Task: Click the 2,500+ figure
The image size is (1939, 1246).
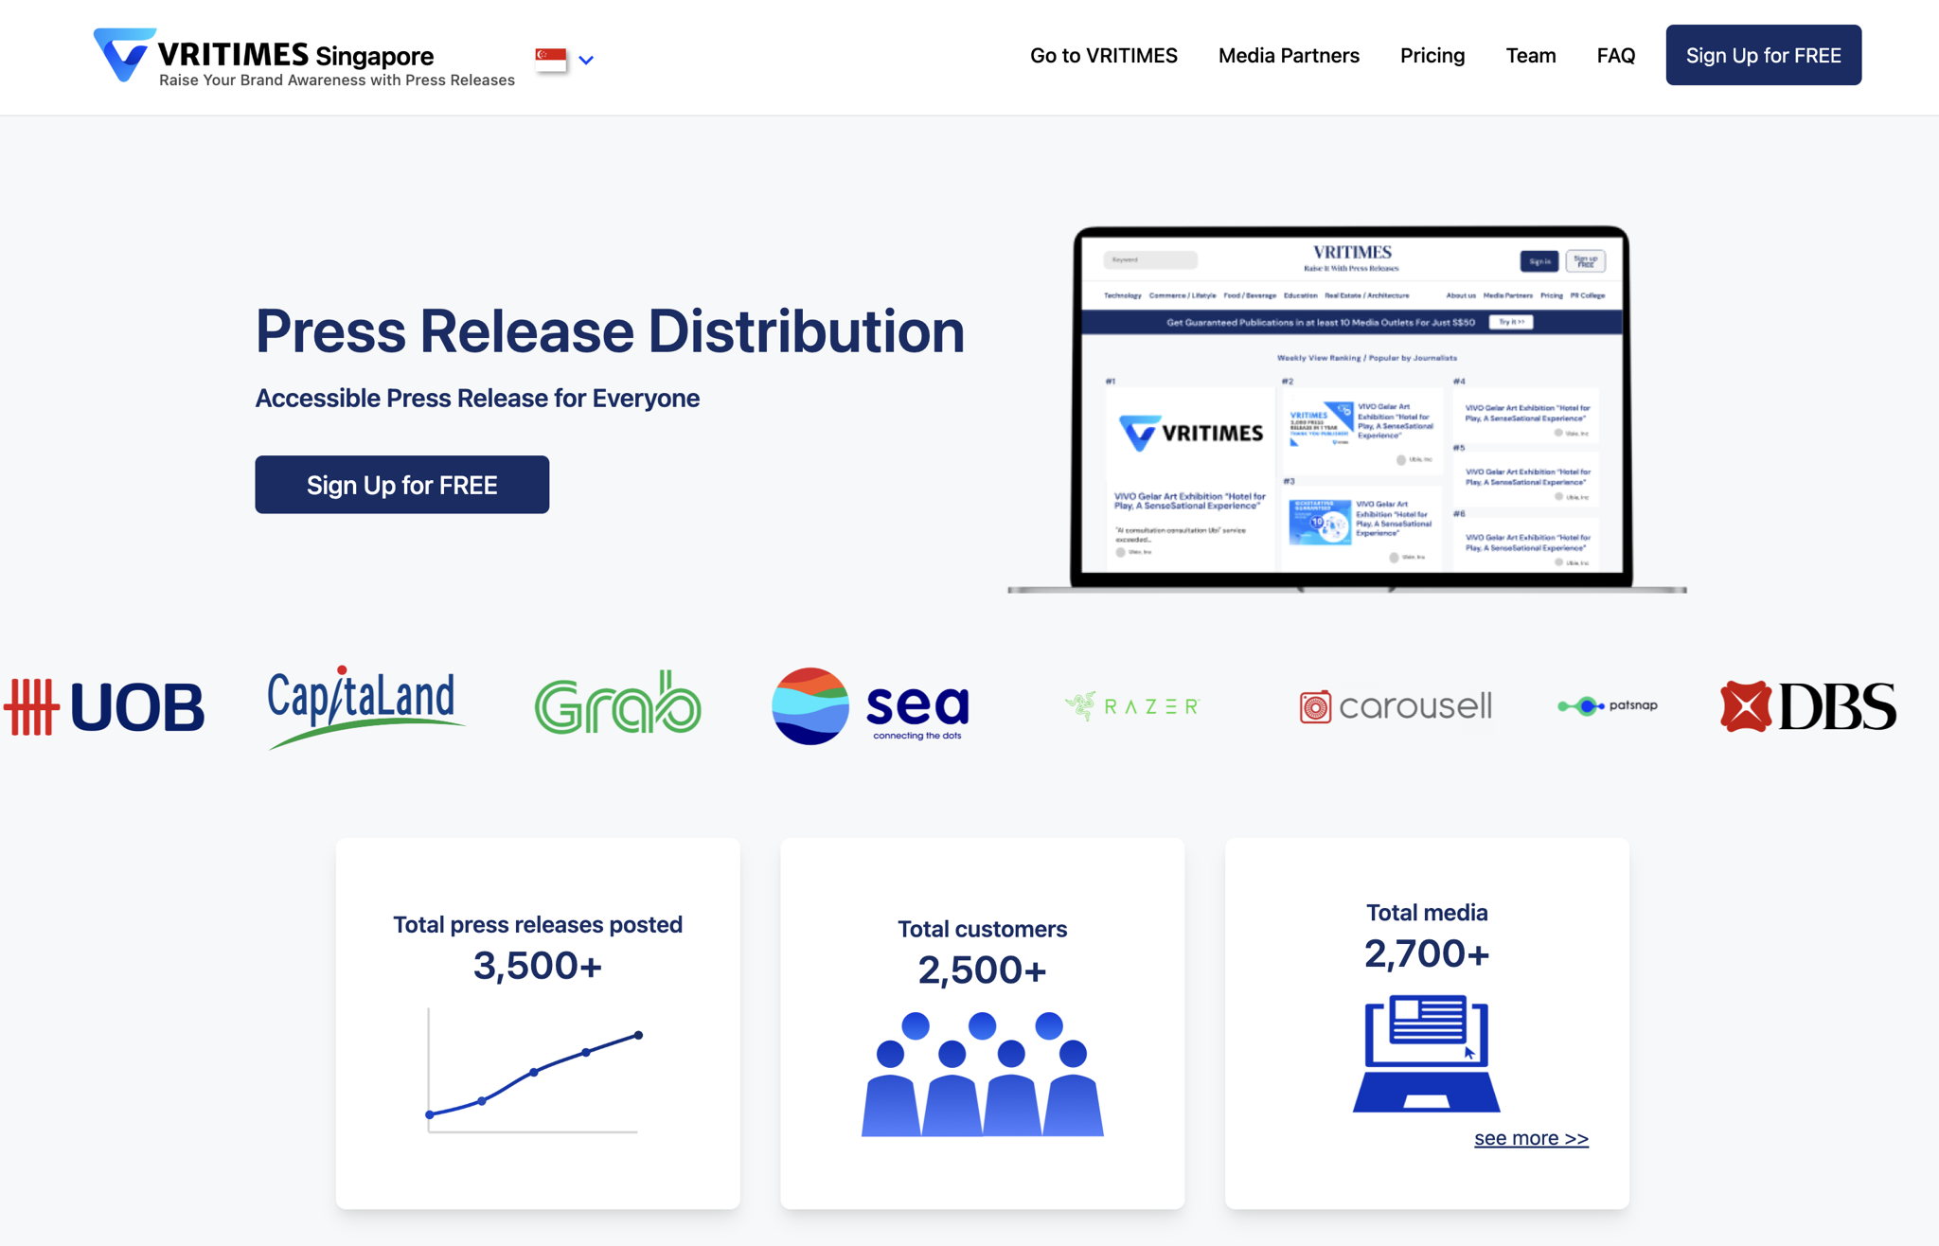Action: click(983, 970)
